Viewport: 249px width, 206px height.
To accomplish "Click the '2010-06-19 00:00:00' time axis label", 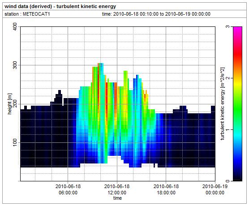I will pyautogui.click(x=215, y=189).
